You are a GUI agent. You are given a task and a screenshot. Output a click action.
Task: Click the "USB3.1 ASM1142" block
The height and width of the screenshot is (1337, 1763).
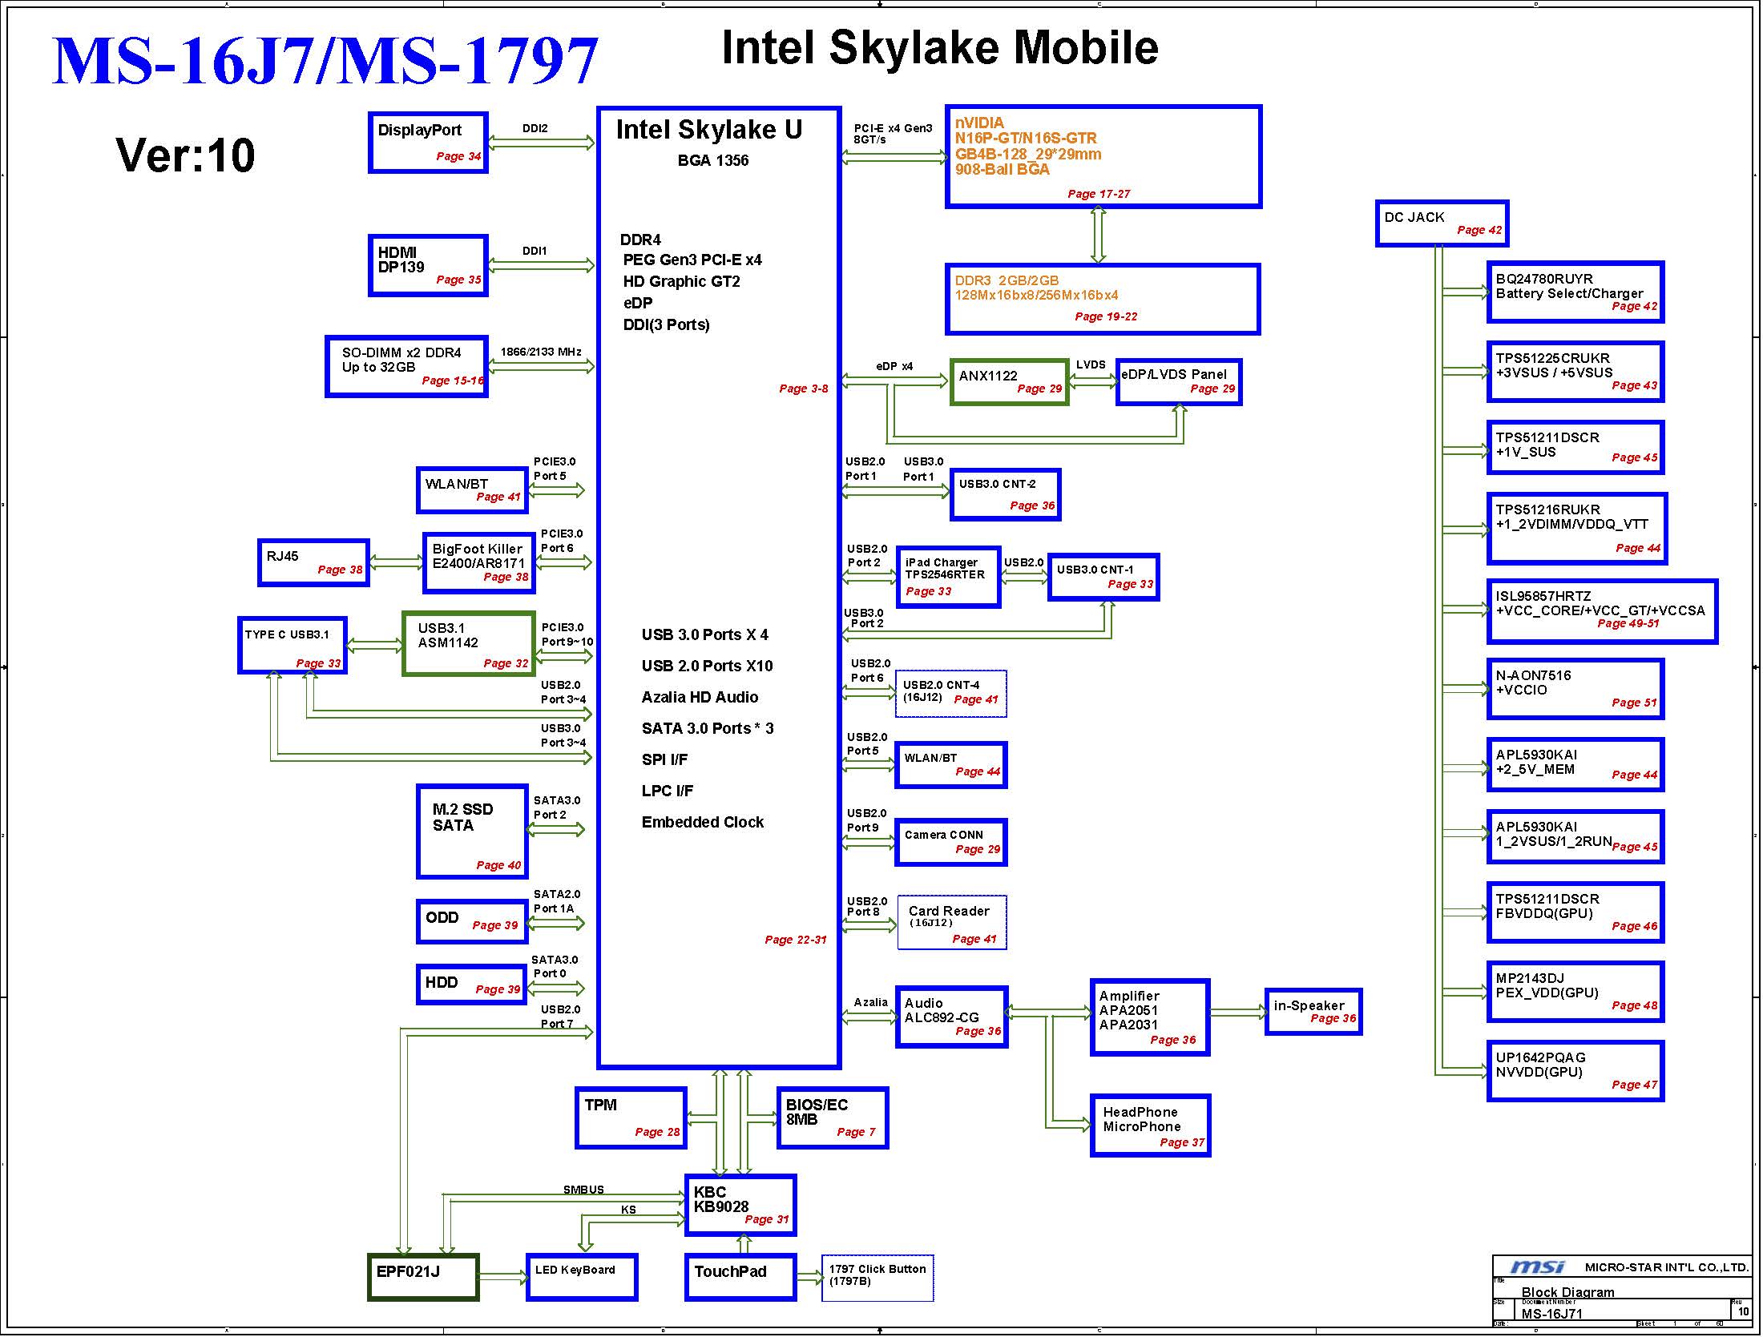pyautogui.click(x=469, y=645)
